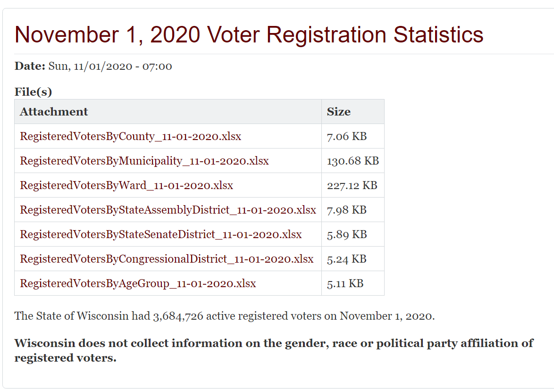Select the 5.89 KB size value
The image size is (554, 389).
[346, 235]
